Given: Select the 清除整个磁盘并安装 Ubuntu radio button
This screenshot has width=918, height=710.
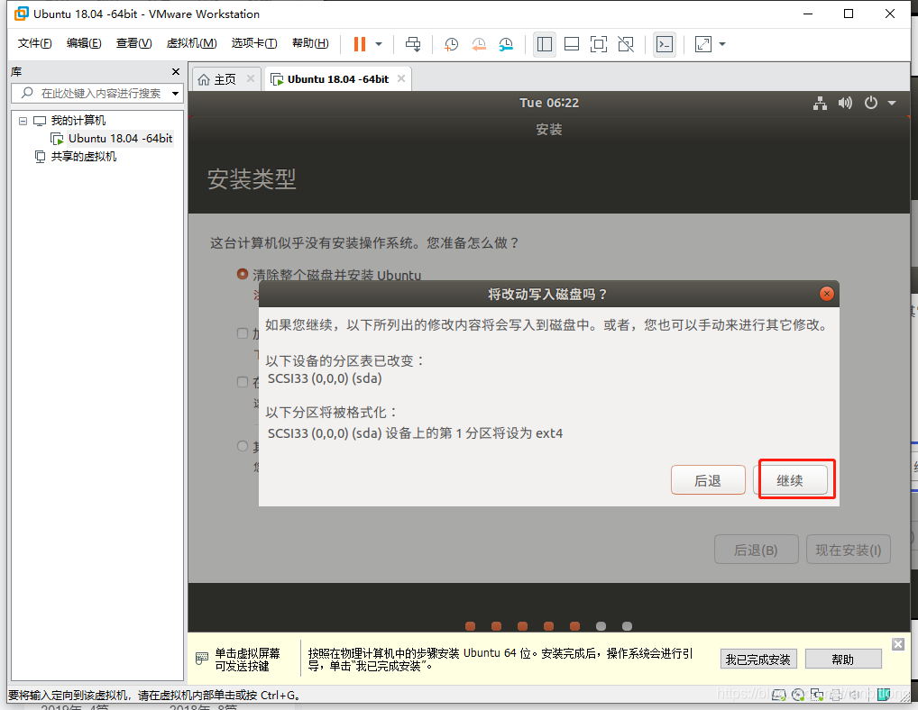Looking at the screenshot, I should coord(242,274).
